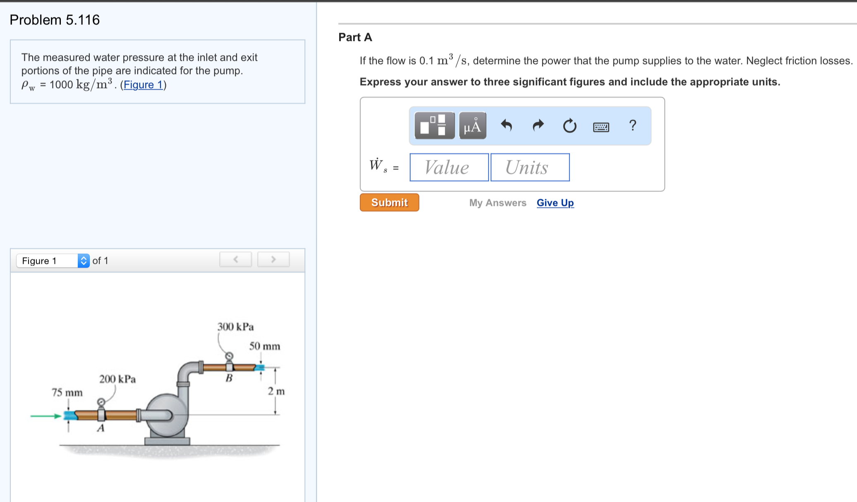This screenshot has height=502, width=857.
Task: Go to previous figure arrow
Action: click(236, 259)
